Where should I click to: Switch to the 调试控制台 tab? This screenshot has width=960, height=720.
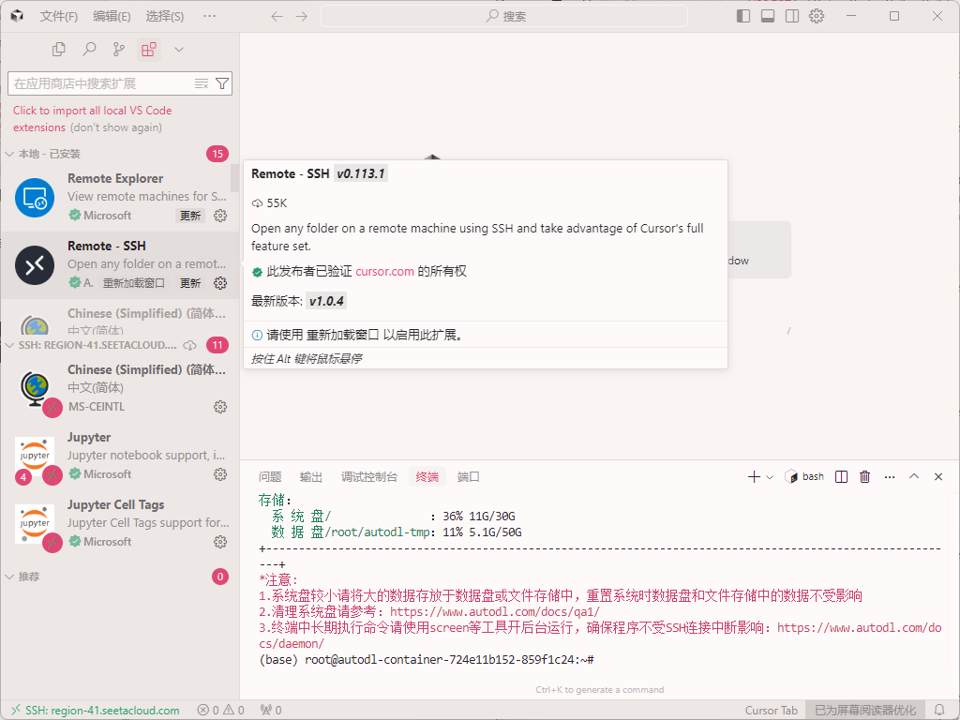[x=369, y=477]
